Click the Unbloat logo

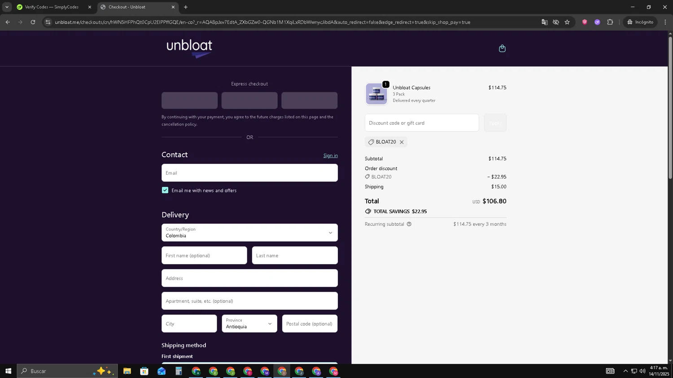point(189,48)
